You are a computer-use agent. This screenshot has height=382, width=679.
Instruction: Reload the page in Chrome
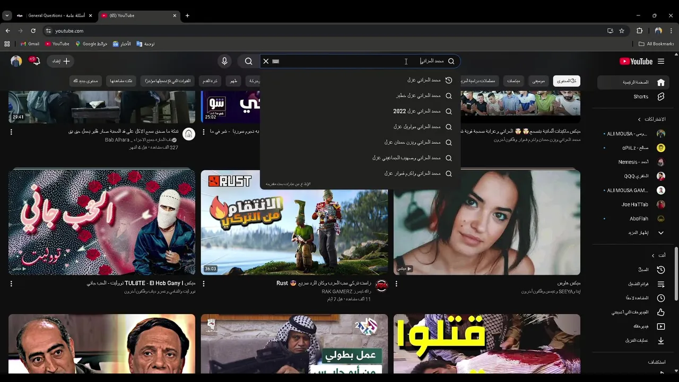(x=33, y=31)
